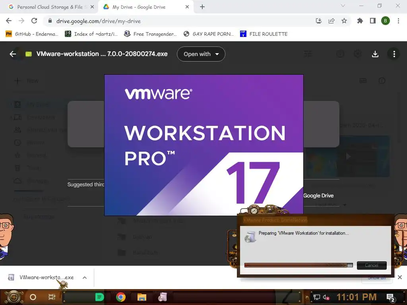Click the address bar URL drive.google.com/drive/my-drive
Screen dimensions: 407x305
tap(99, 21)
